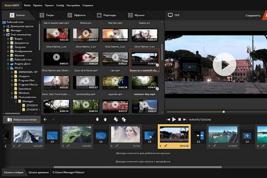Click the preview playback progress slider handle
267x178 pixels.
point(223,112)
